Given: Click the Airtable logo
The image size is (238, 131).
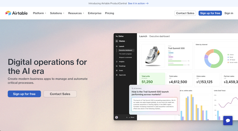Looking at the screenshot, I should coord(16,13).
